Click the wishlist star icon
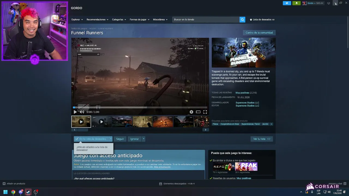Image resolution: width=349 pixels, height=196 pixels. click(251, 20)
